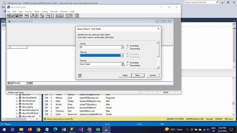Open Format menu in Microsoft Query

[29, 11]
